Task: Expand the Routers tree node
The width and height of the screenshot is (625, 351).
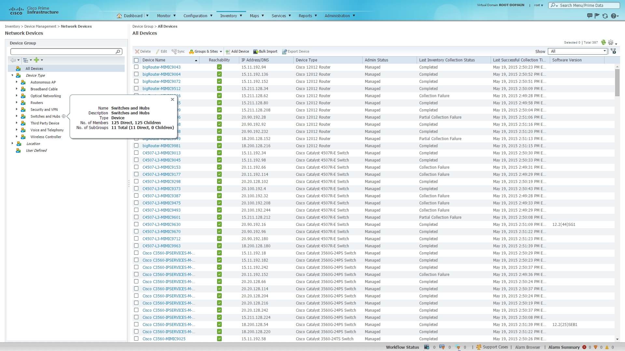Action: click(x=17, y=102)
